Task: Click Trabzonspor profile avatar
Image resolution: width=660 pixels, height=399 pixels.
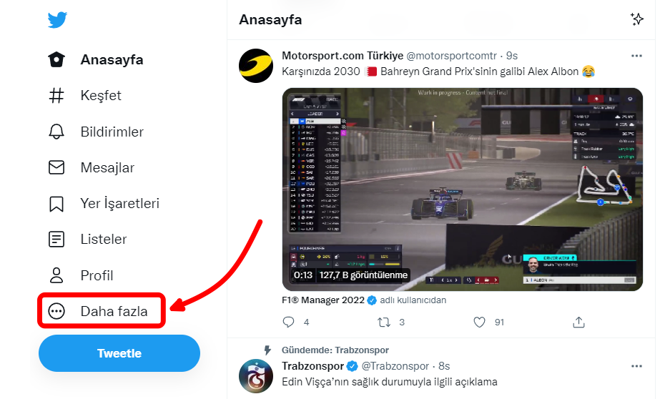Action: [x=255, y=375]
